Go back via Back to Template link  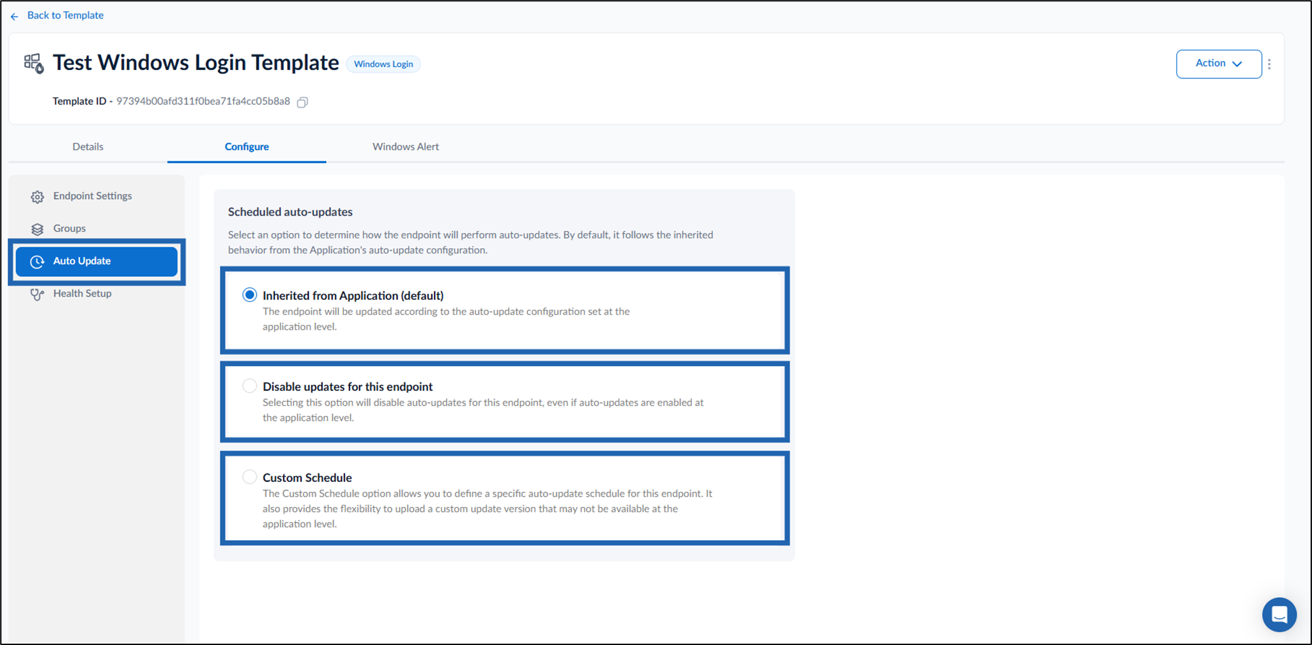pyautogui.click(x=65, y=15)
